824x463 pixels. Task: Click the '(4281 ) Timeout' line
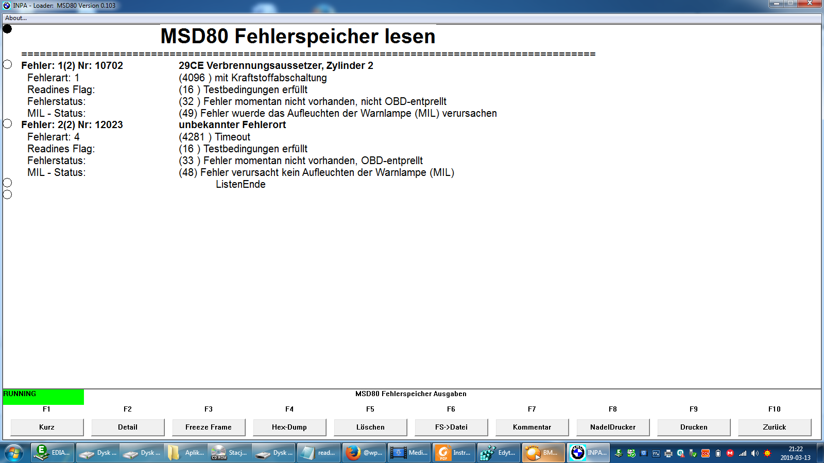click(x=215, y=137)
